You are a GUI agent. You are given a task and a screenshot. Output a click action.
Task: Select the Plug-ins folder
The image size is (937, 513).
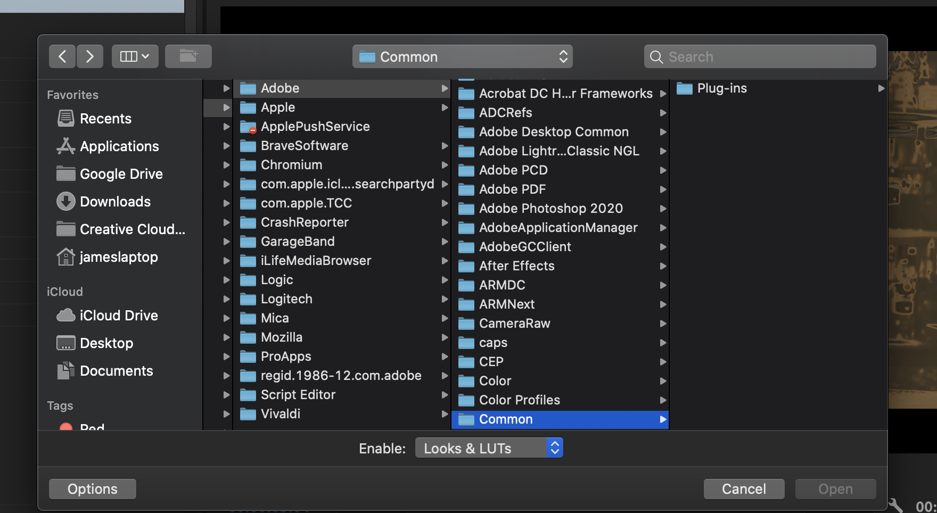721,88
